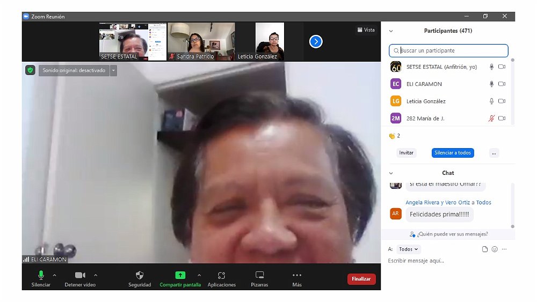The height and width of the screenshot is (302, 537).
Task: Click the participants list scrollbar
Action: click(512, 91)
